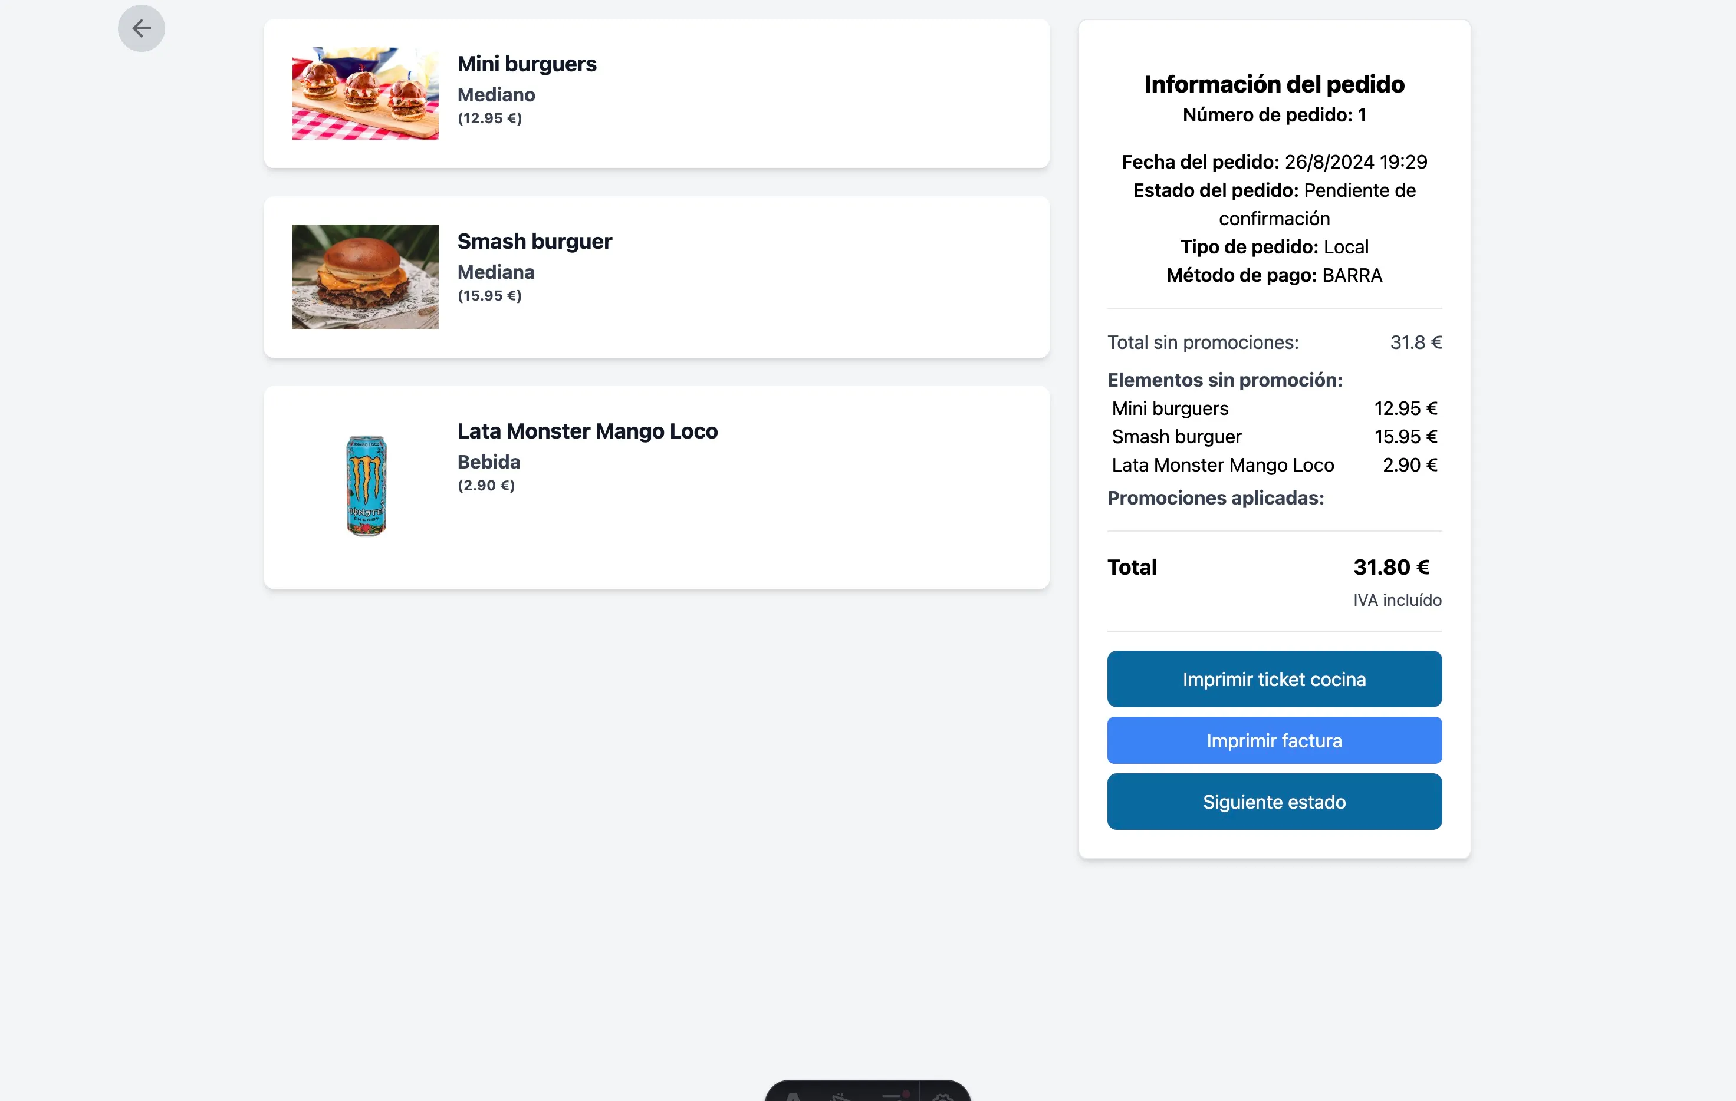Advance the order with Siguiente estado
The image size is (1736, 1101).
(x=1274, y=801)
